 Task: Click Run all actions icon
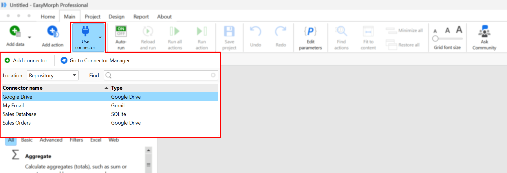point(175,31)
